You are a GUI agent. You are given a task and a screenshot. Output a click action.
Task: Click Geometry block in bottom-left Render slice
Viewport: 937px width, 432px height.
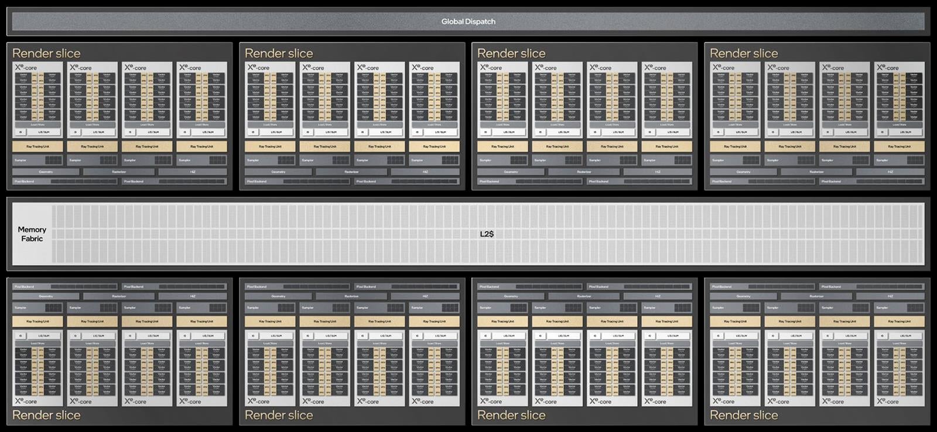point(46,296)
